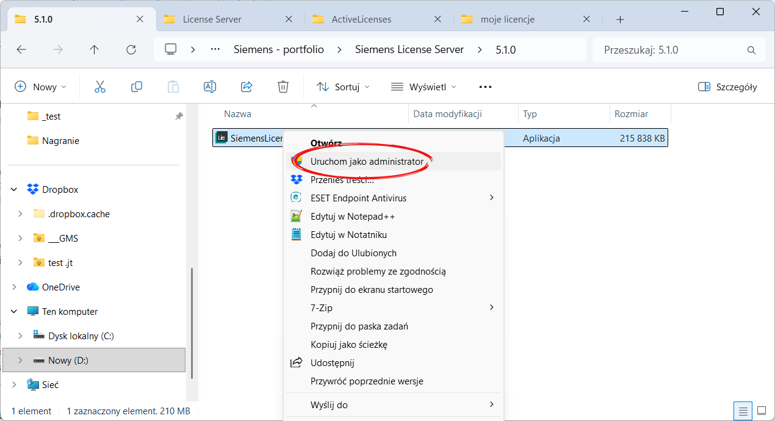Open the Nowy button menu
This screenshot has width=775, height=421.
point(40,87)
